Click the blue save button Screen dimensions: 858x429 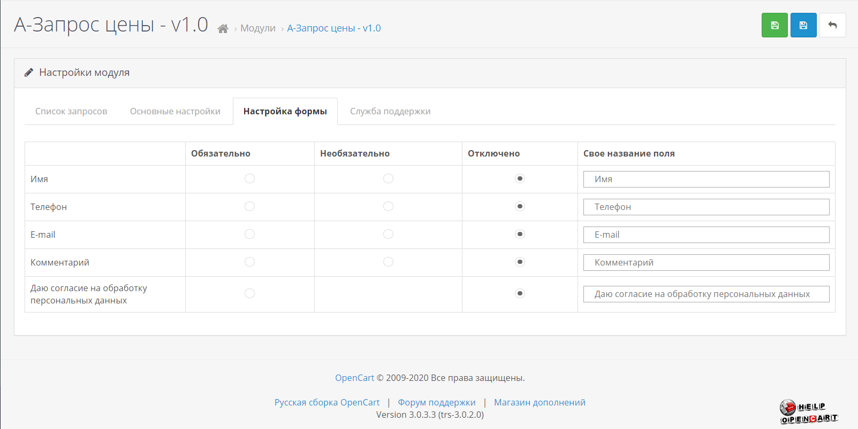pos(803,25)
